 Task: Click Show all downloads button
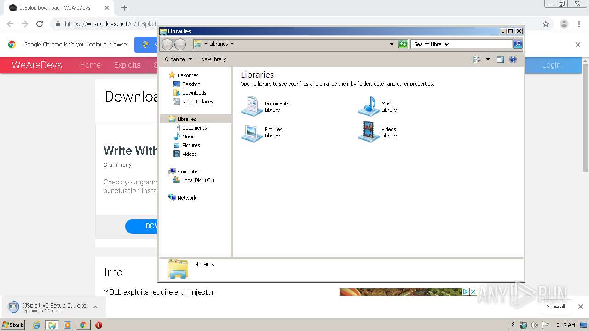(x=556, y=307)
